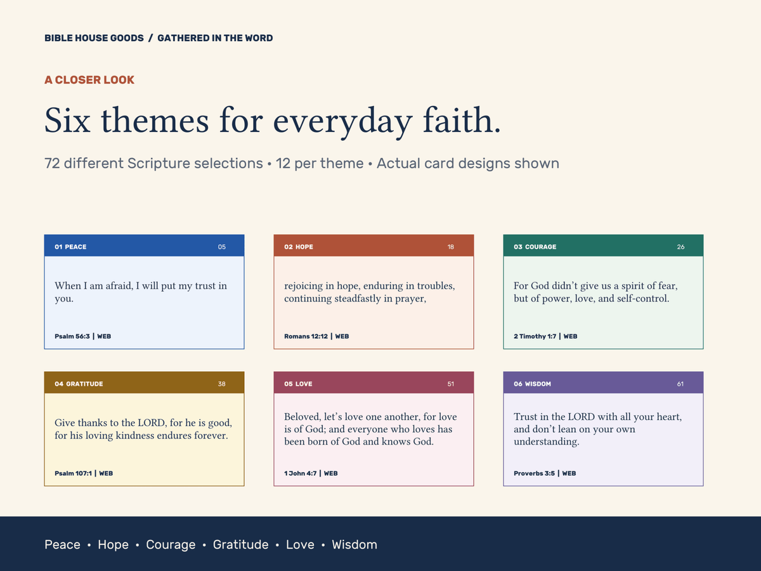This screenshot has height=571, width=761.
Task: Select the '04 GRATITUDE' card header
Action: tap(144, 383)
